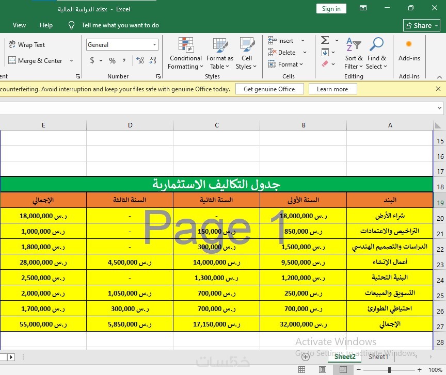Click the Sign in button
Screen dimensions: 446x375
(x=331, y=9)
